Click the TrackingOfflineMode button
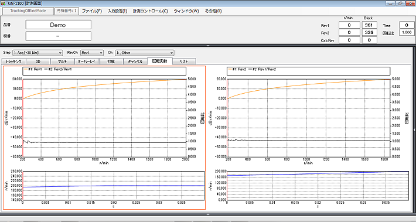Viewport: 416px width, 222px height. point(28,11)
